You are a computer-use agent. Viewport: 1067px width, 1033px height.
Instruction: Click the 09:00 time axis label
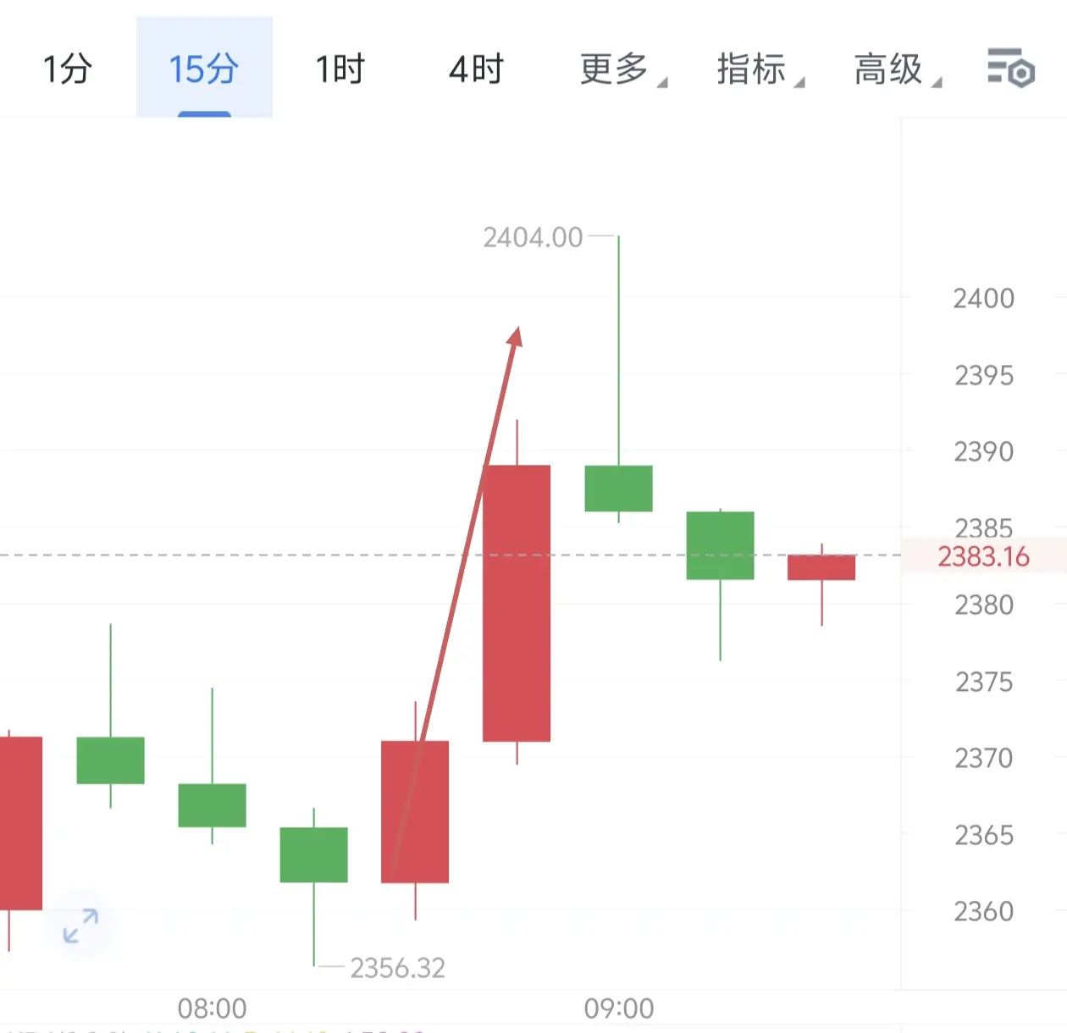pyautogui.click(x=619, y=1008)
